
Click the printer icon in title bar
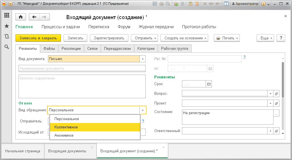point(161,4)
